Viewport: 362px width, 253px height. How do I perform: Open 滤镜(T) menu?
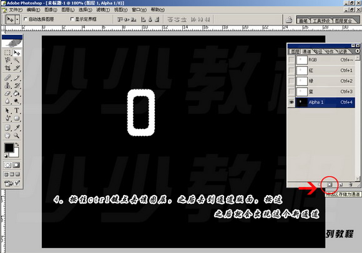point(103,10)
